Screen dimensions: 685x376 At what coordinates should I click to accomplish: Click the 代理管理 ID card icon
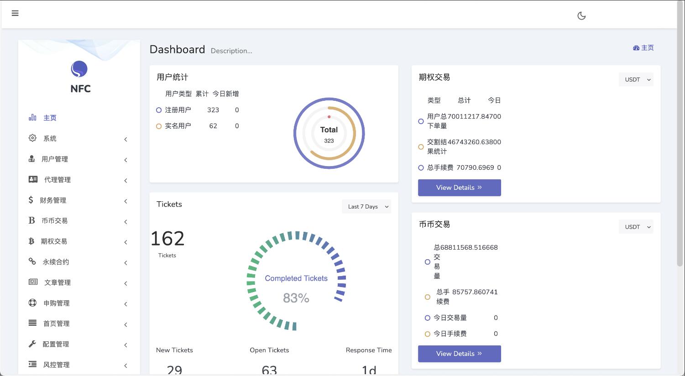33,179
